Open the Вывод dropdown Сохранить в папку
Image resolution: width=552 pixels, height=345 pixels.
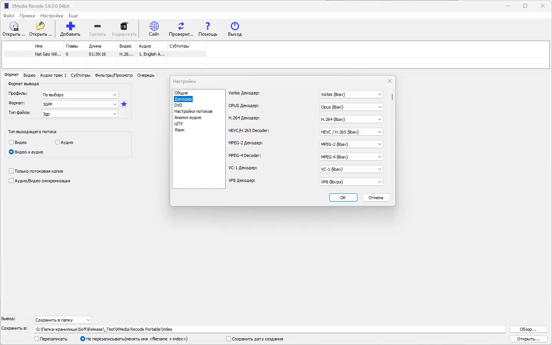coord(63,320)
